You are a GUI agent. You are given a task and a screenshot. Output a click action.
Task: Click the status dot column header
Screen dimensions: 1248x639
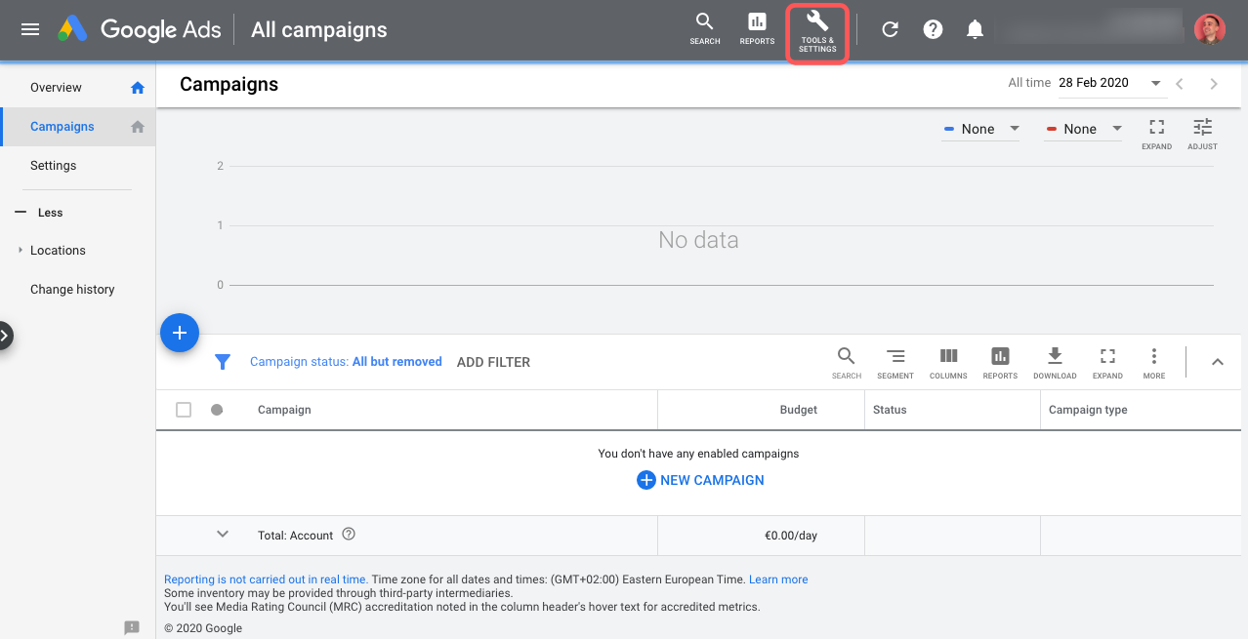tap(217, 410)
